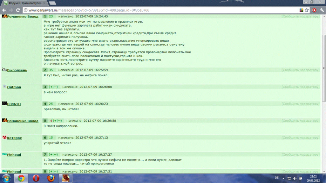326x183 pixels.
Task: Click post number 6 anchor
Action: point(45,138)
